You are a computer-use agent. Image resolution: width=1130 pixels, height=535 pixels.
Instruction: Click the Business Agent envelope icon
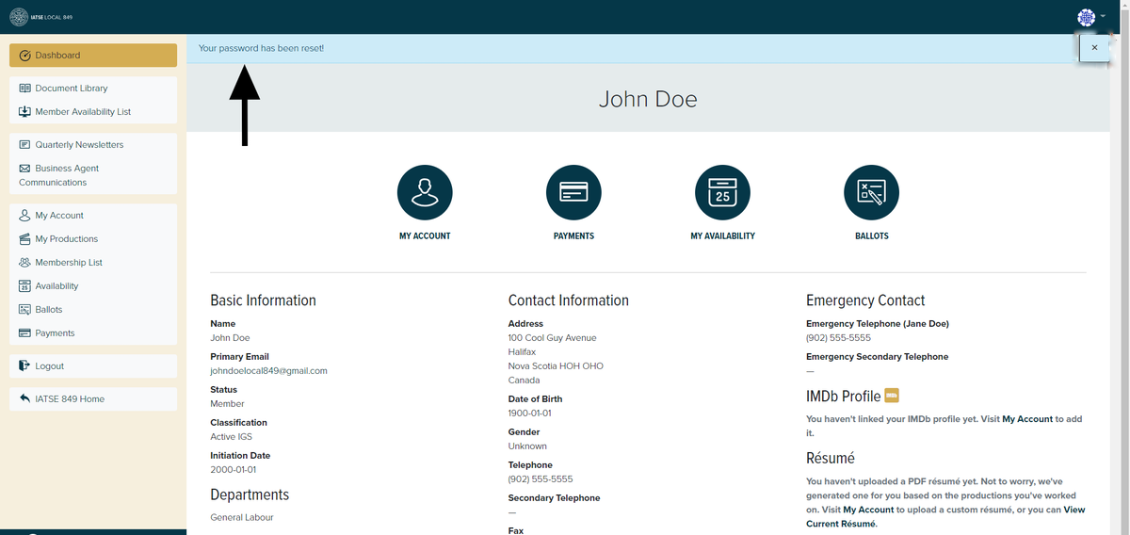click(25, 169)
